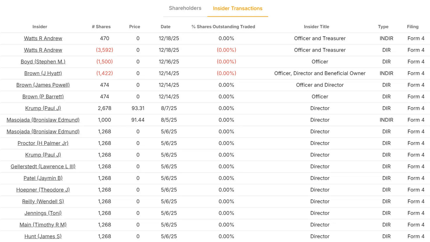This screenshot has width=430, height=242.
Task: Open Jennings (Toni) insider link
Action: [43, 213]
